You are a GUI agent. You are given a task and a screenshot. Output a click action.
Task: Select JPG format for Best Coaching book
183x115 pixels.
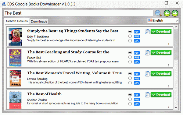[130, 62]
